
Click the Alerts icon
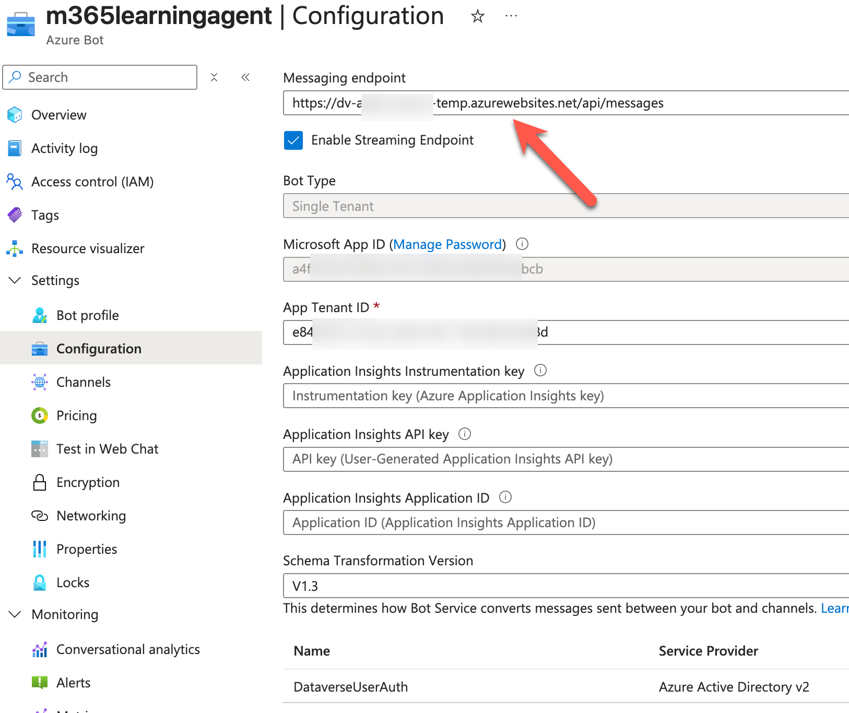pyautogui.click(x=40, y=683)
